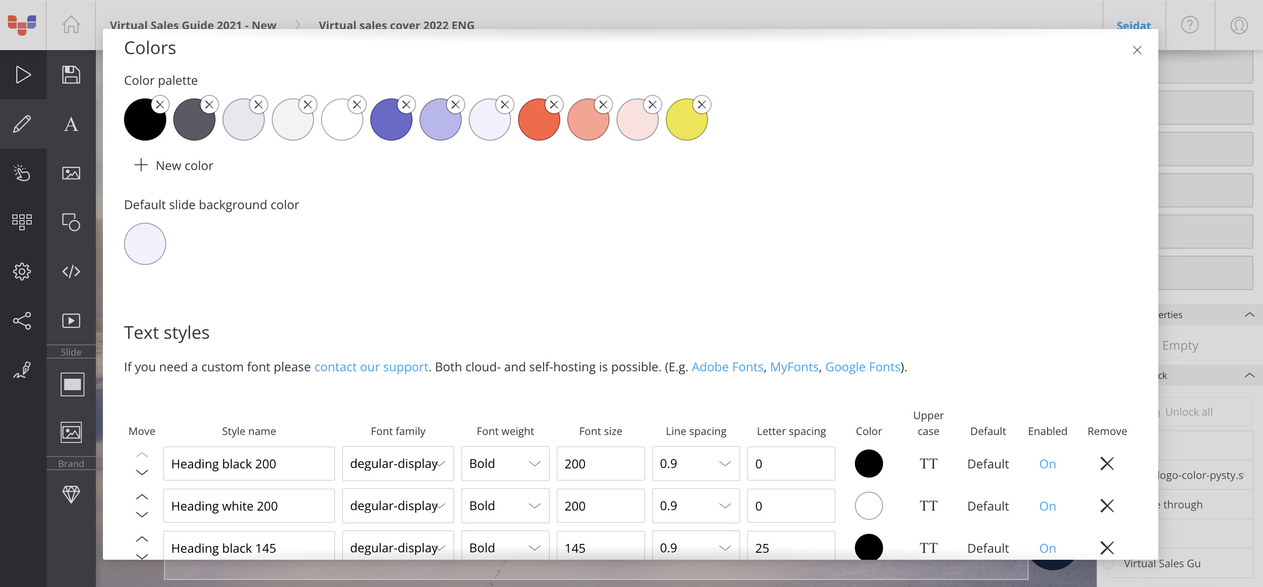Click Unlock all in background panel
The image size is (1263, 587).
click(x=1189, y=412)
